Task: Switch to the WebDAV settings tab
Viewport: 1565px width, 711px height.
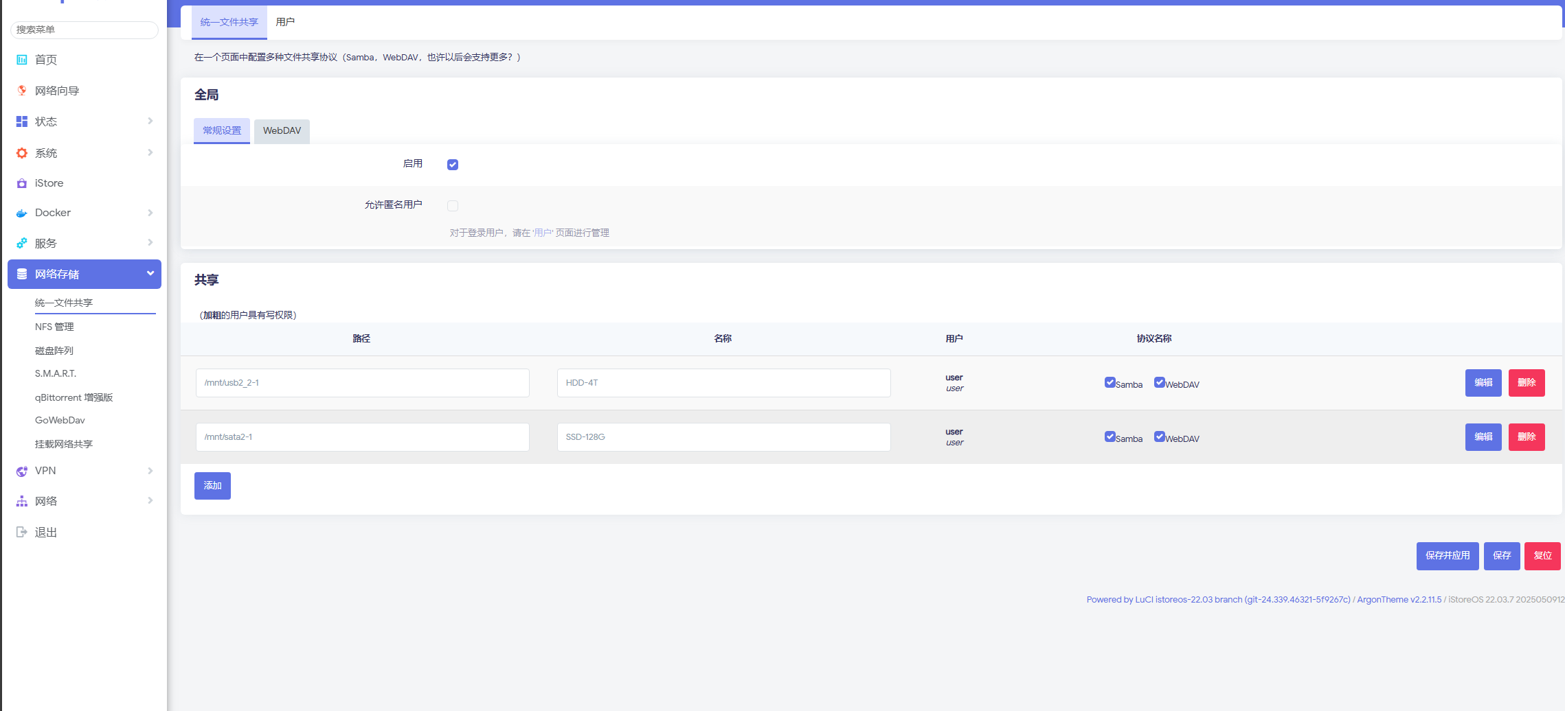Action: pyautogui.click(x=282, y=131)
